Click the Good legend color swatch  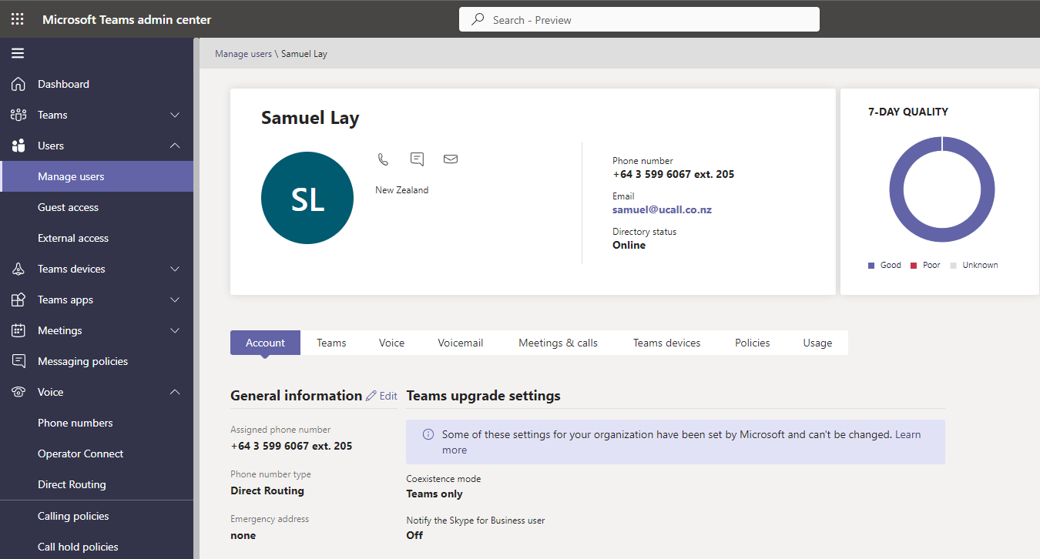click(x=872, y=265)
